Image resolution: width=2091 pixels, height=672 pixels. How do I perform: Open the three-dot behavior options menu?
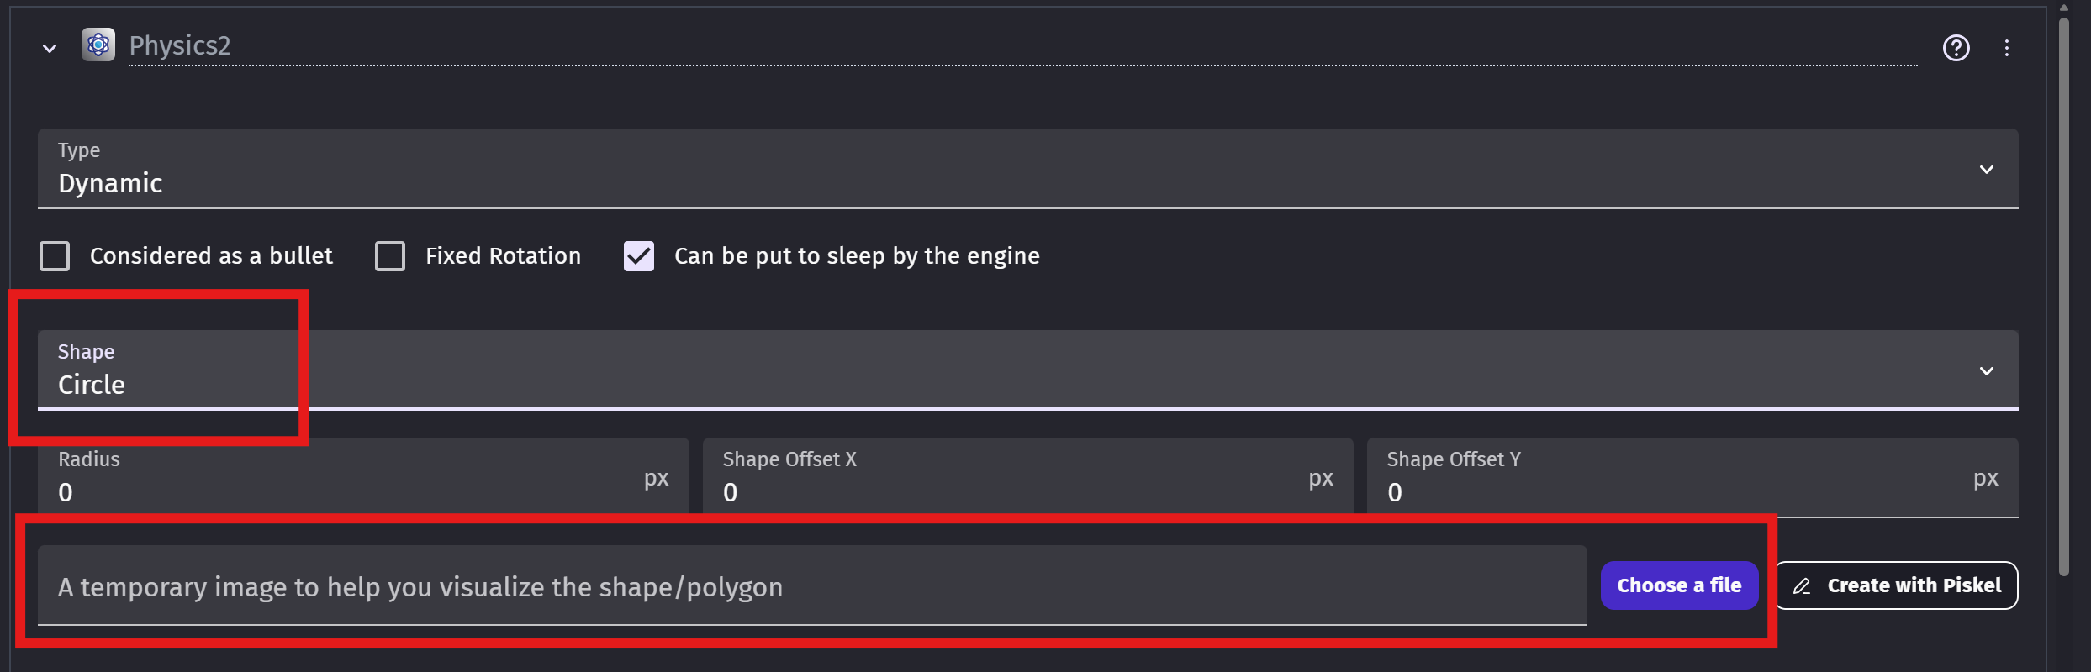tap(2006, 48)
